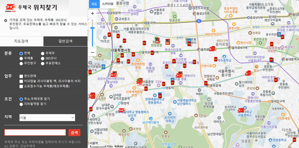The width and height of the screenshot is (299, 148).
Task: Zoom out the map with minus button
Action: 92,52
